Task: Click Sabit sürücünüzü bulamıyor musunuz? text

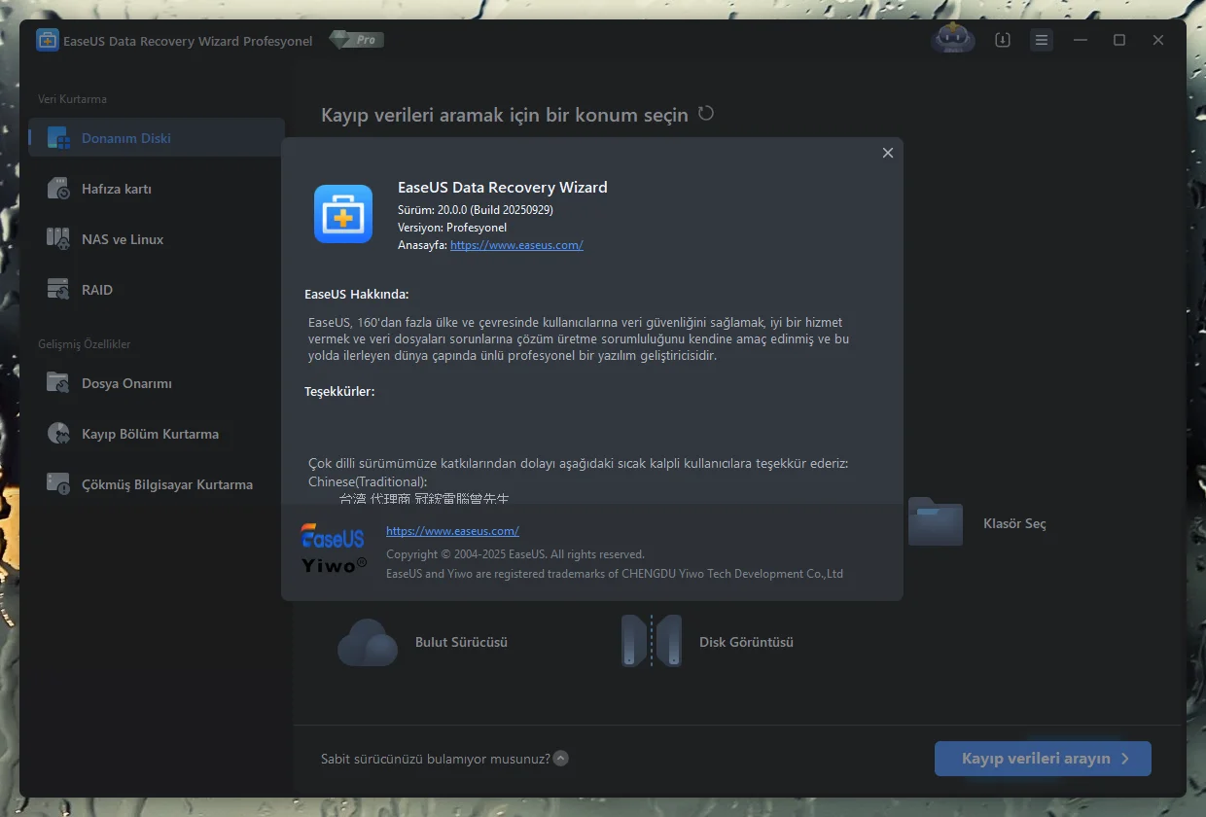Action: point(436,759)
